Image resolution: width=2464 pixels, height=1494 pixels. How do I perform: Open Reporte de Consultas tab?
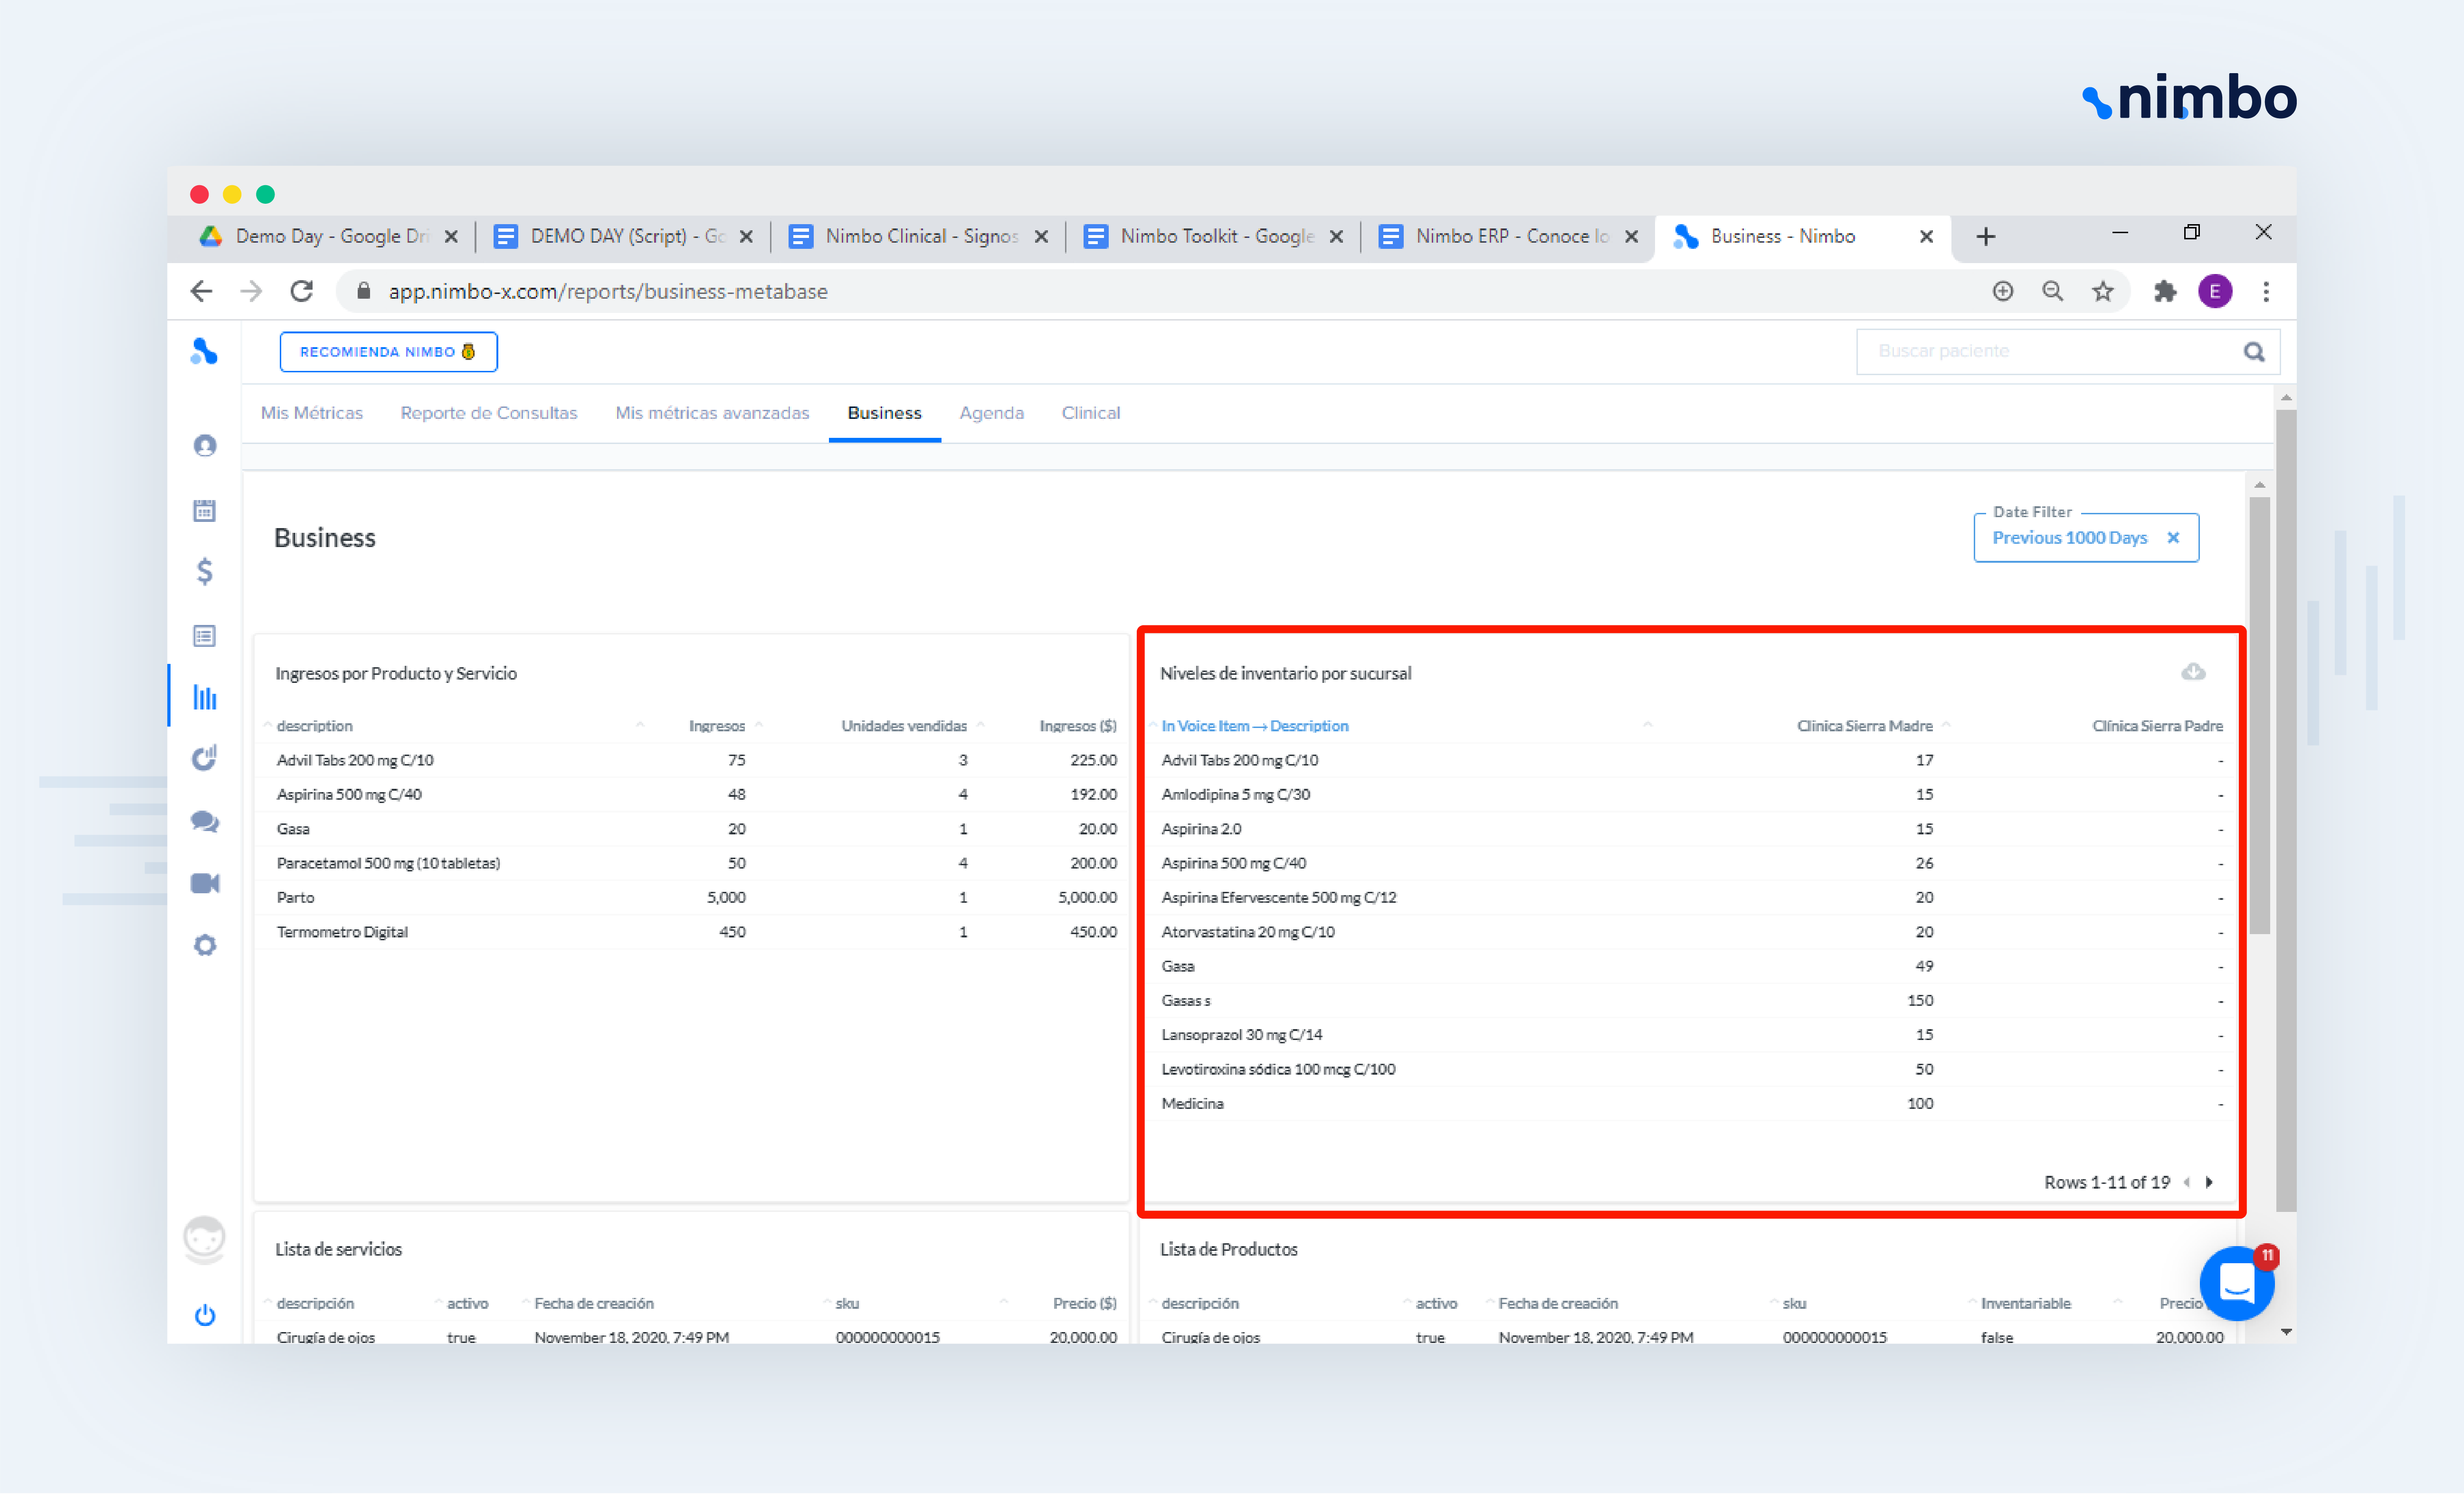(x=488, y=413)
